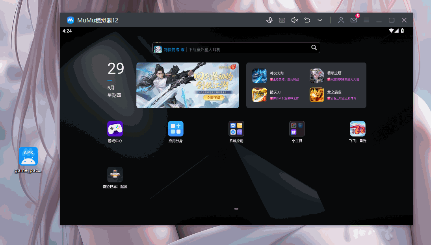Click 龙之霸业 title text

tap(334, 92)
